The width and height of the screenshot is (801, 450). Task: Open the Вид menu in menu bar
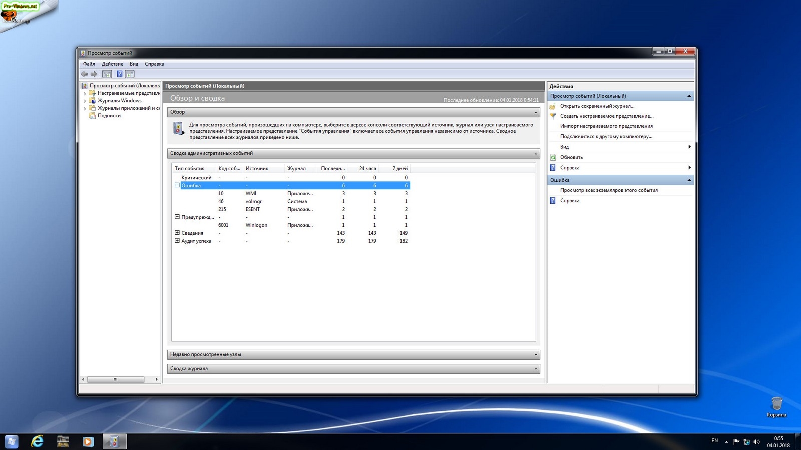[x=134, y=64]
